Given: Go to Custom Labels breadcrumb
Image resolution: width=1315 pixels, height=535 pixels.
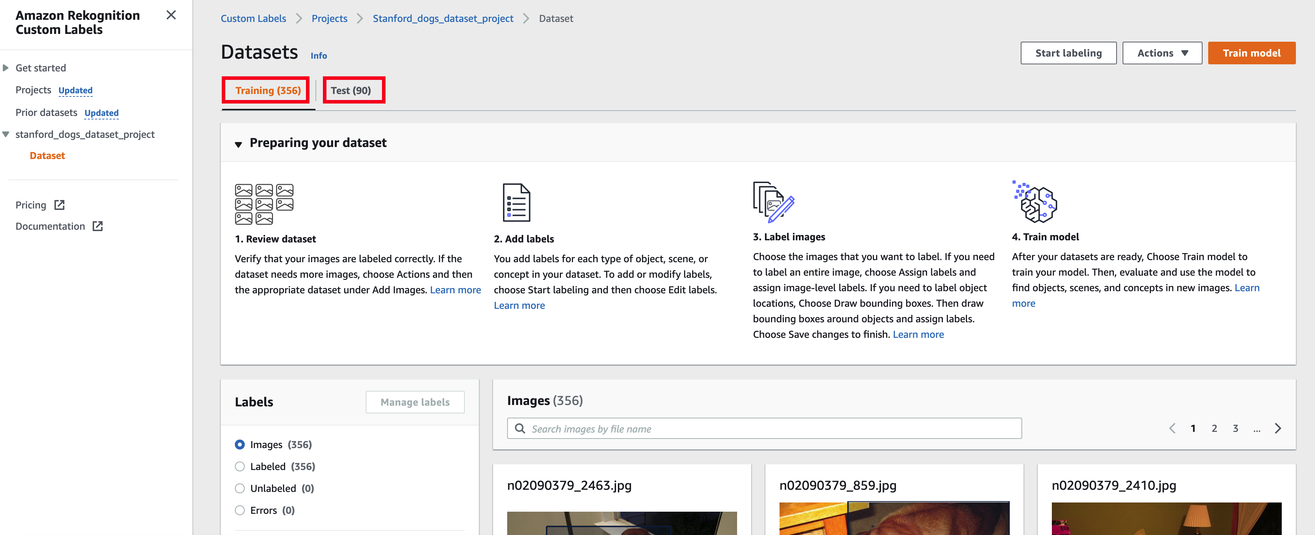Looking at the screenshot, I should click(253, 18).
